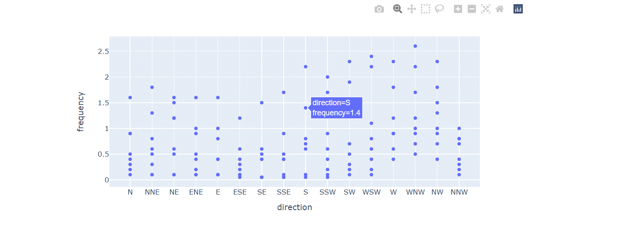The height and width of the screenshot is (232, 636).
Task: Click the Autoscale axes icon
Action: 486,9
